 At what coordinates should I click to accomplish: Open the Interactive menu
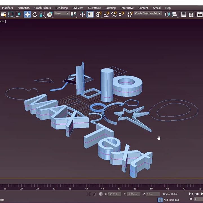pos(127,8)
